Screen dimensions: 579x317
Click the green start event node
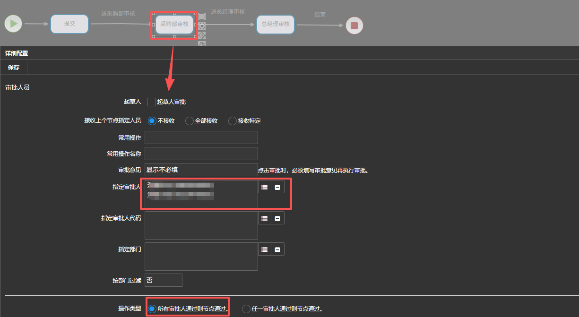tap(14, 23)
